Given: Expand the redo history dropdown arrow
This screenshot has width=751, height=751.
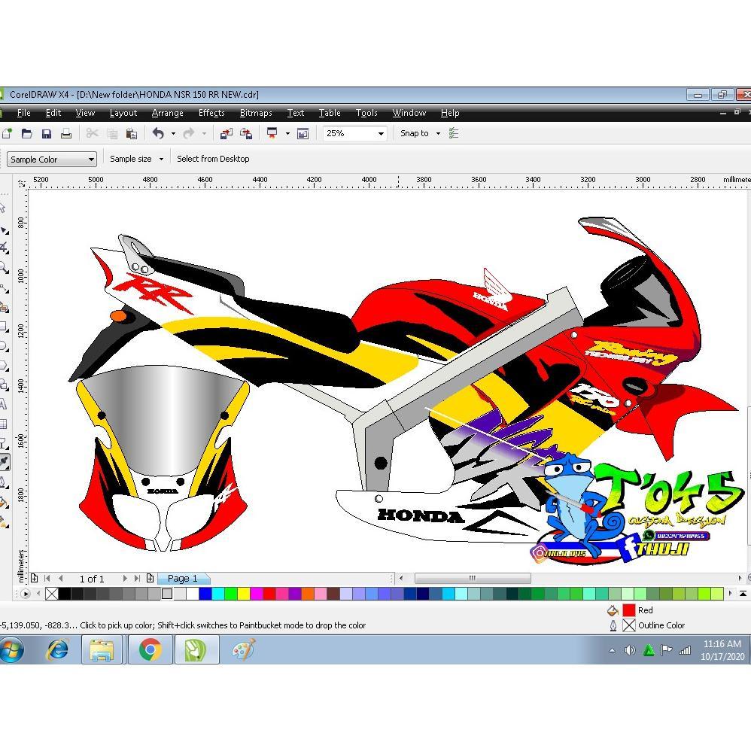Looking at the screenshot, I should [x=204, y=134].
